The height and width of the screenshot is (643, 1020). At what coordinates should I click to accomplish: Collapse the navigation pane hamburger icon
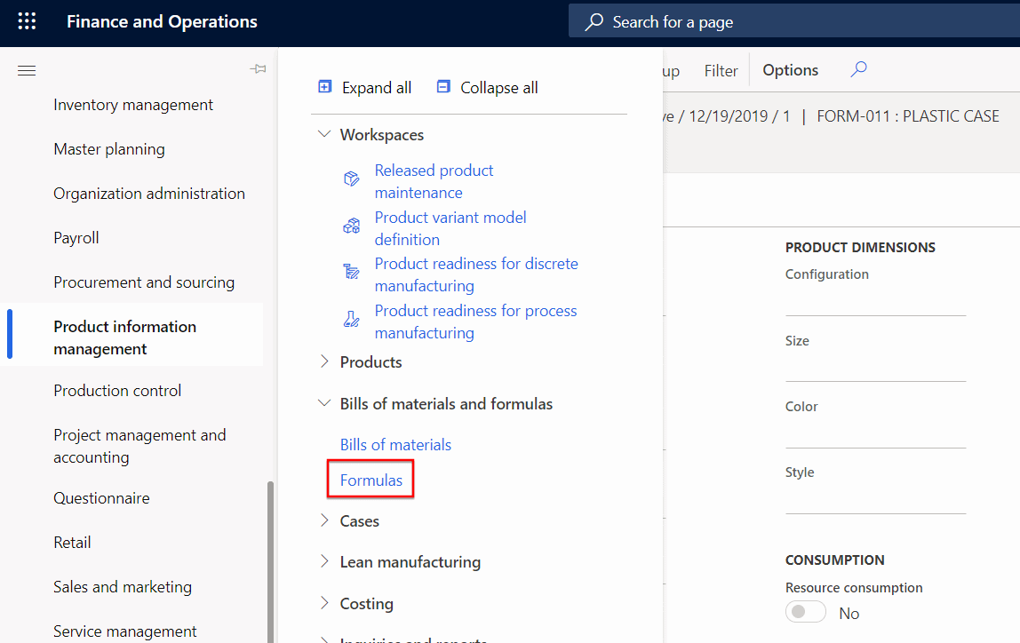tap(27, 70)
